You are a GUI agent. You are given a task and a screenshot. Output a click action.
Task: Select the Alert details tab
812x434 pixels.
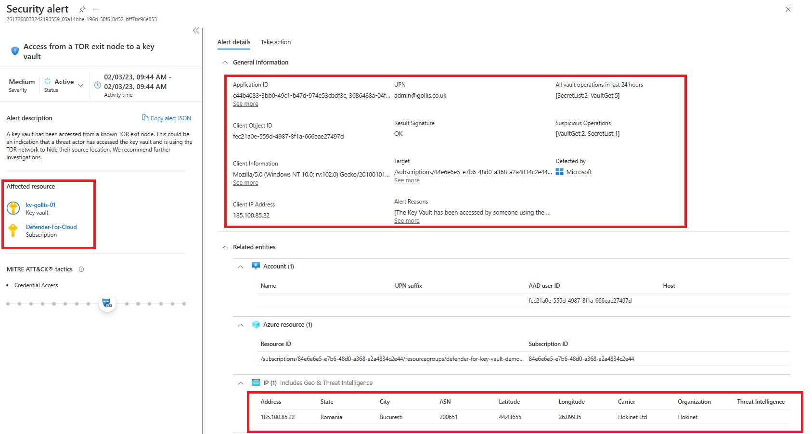coord(234,42)
